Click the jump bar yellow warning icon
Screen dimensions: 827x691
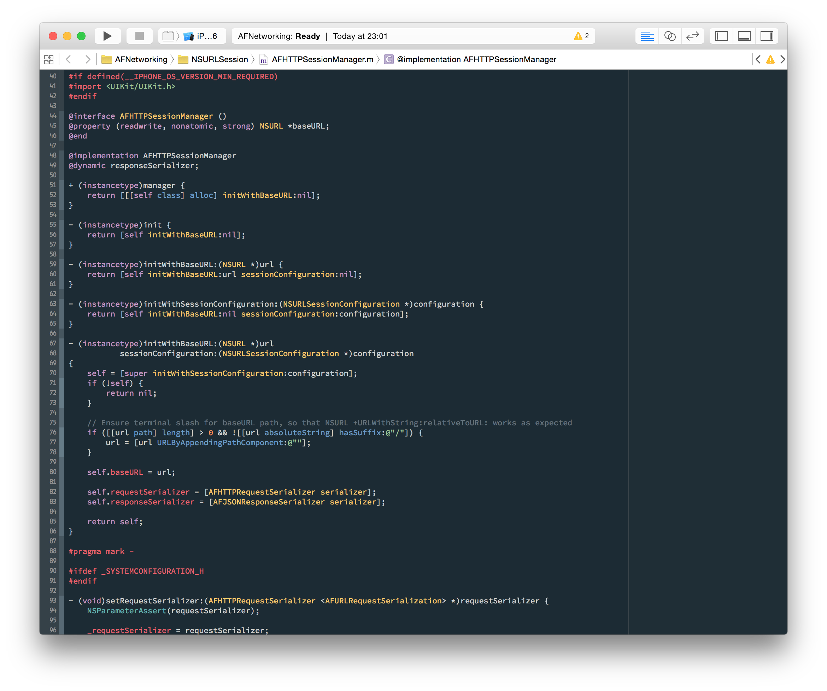[770, 59]
